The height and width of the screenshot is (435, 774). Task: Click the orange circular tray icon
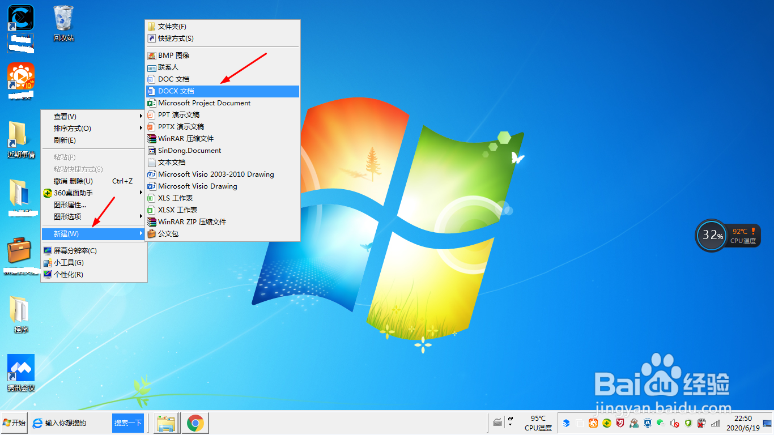pos(593,423)
